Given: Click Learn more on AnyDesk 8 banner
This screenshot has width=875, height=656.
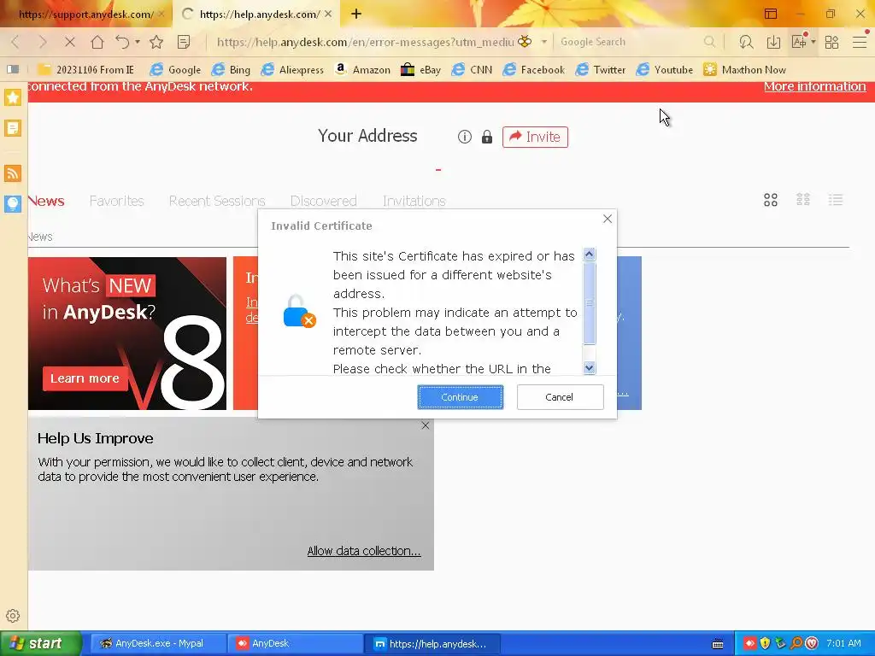Looking at the screenshot, I should pos(85,378).
